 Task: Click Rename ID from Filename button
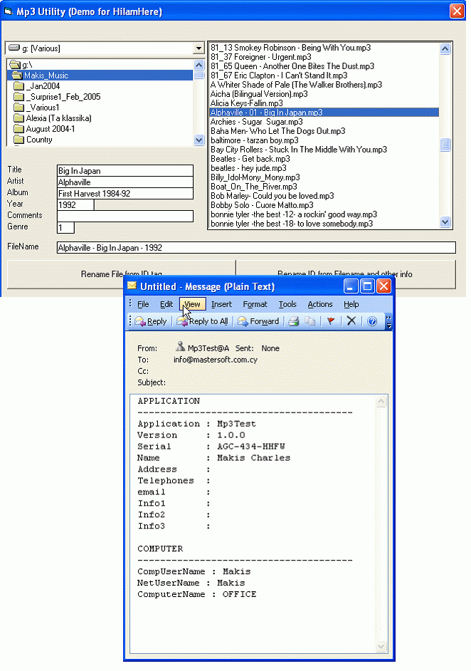pos(345,274)
